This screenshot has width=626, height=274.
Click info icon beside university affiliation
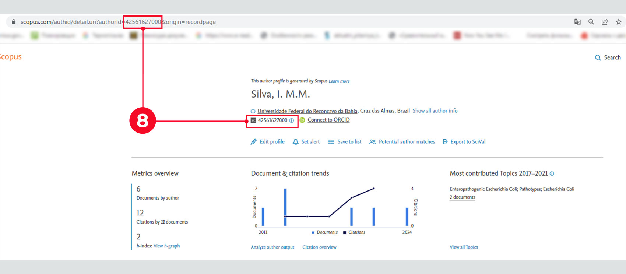click(x=253, y=111)
